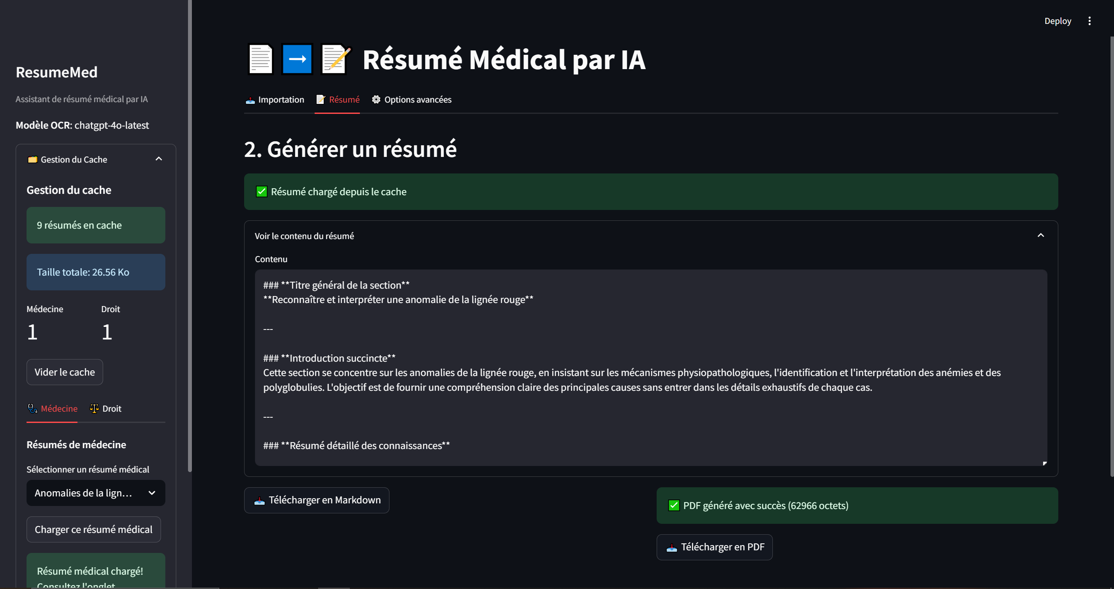Click the arrow icon between the title icons
The width and height of the screenshot is (1114, 589).
coord(297,59)
